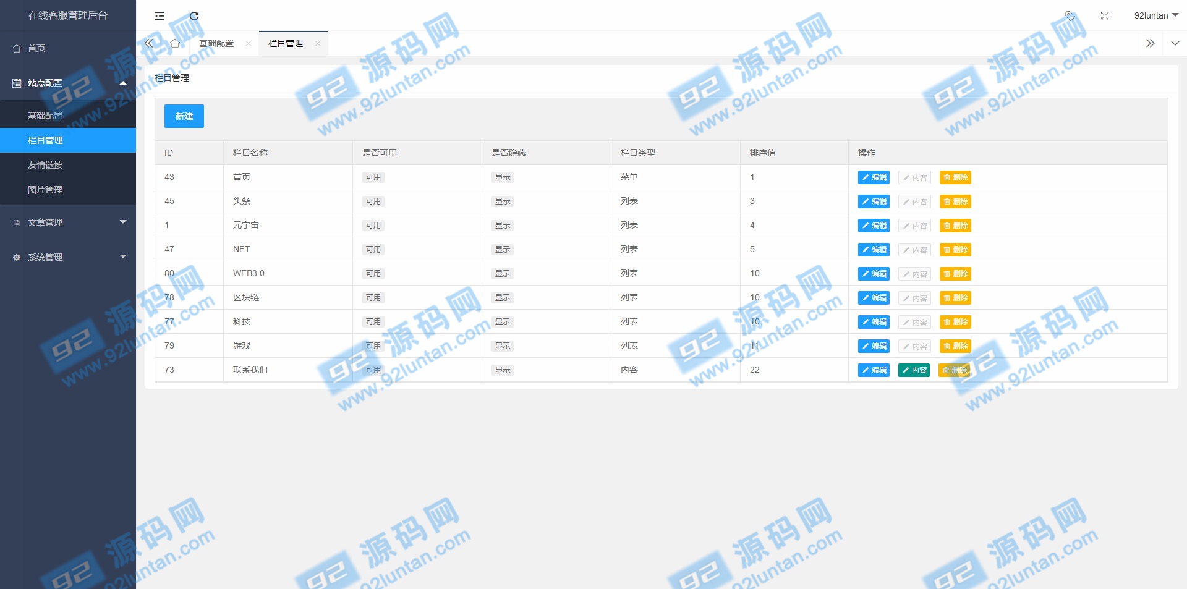Open the 92luntan user dropdown
Image resolution: width=1187 pixels, height=589 pixels.
(x=1156, y=15)
